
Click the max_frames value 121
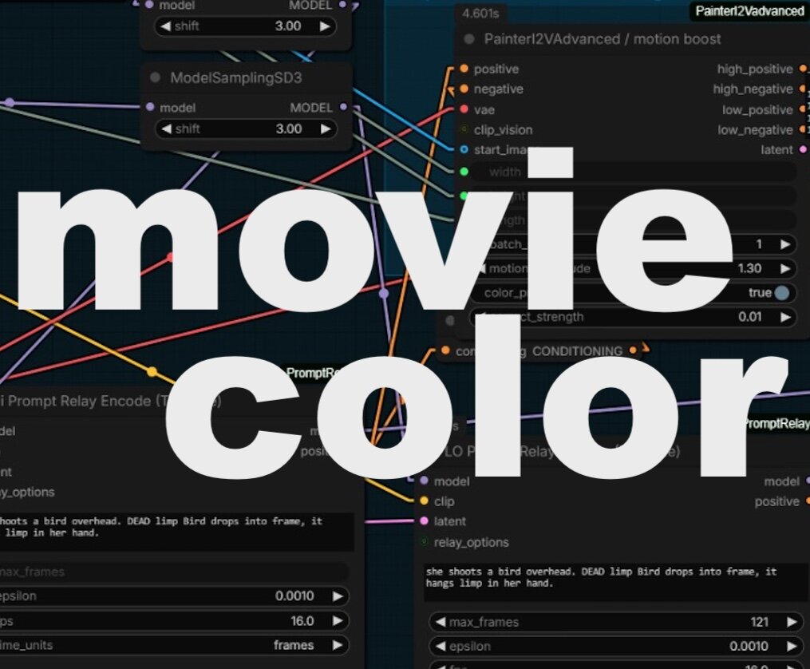click(760, 622)
